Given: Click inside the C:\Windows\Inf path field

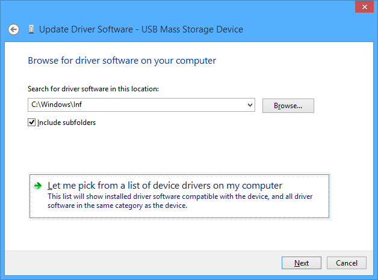Looking at the screenshot, I should pyautogui.click(x=138, y=106).
